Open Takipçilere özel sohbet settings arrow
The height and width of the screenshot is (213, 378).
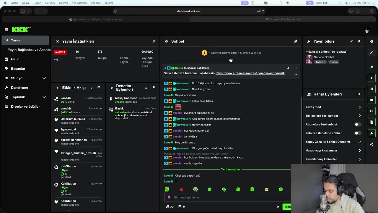[x=360, y=116]
